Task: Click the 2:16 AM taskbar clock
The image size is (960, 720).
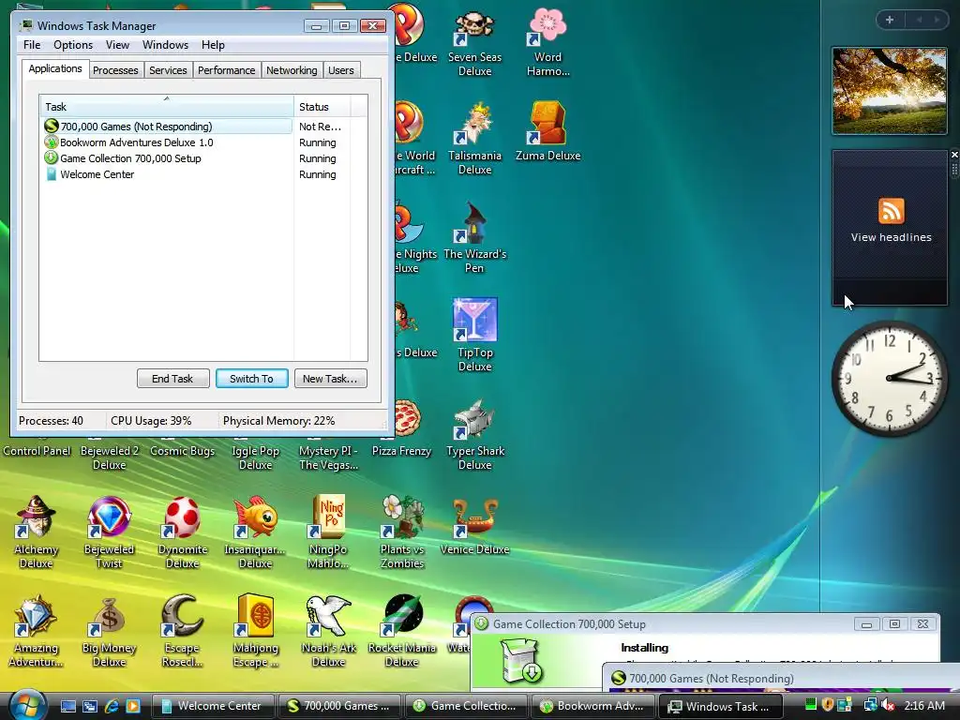Action: coord(923,706)
